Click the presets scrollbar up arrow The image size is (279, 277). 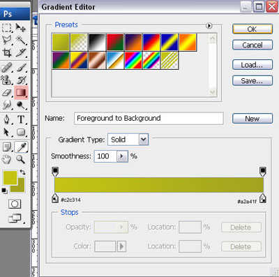click(x=213, y=38)
